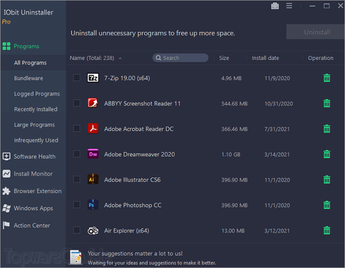Click the ABBYY Screenshot Reader program icon
Screen dimensions: 345x268
[93, 103]
